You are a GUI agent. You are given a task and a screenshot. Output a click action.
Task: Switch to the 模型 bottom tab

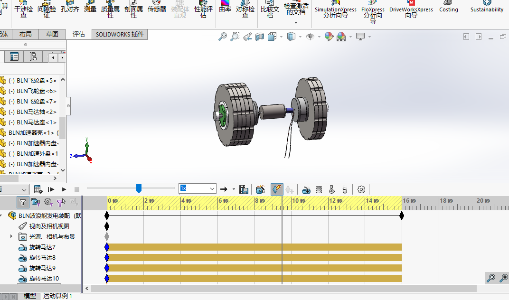tap(29, 296)
